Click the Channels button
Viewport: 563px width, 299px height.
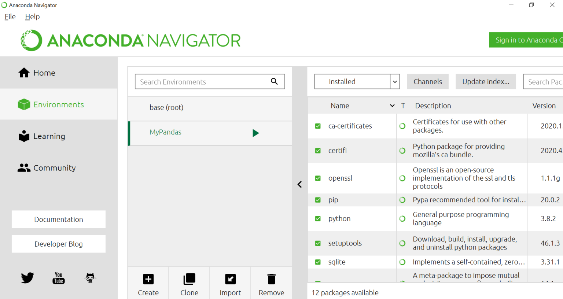(x=427, y=82)
